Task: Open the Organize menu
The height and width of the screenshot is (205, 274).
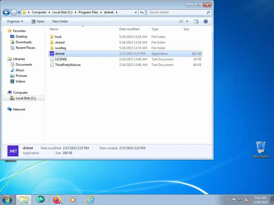Action: point(15,21)
